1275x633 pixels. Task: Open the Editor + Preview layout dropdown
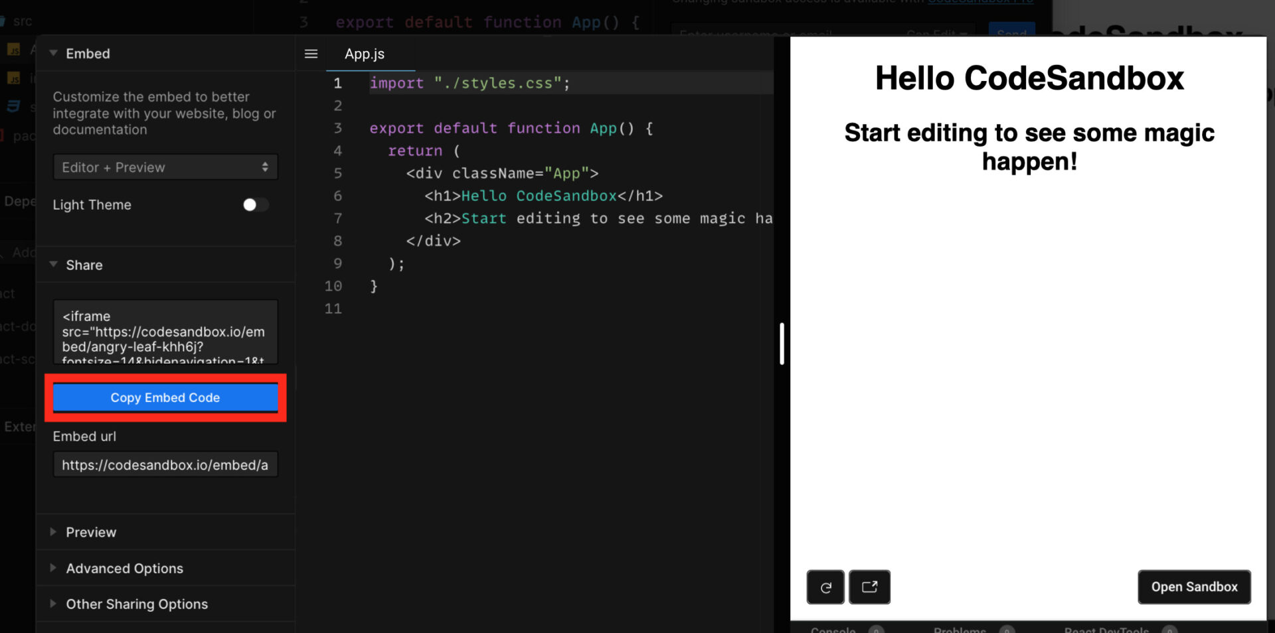point(165,167)
